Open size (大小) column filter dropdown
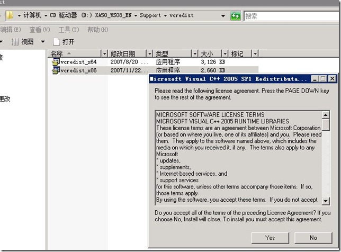 click(x=225, y=53)
